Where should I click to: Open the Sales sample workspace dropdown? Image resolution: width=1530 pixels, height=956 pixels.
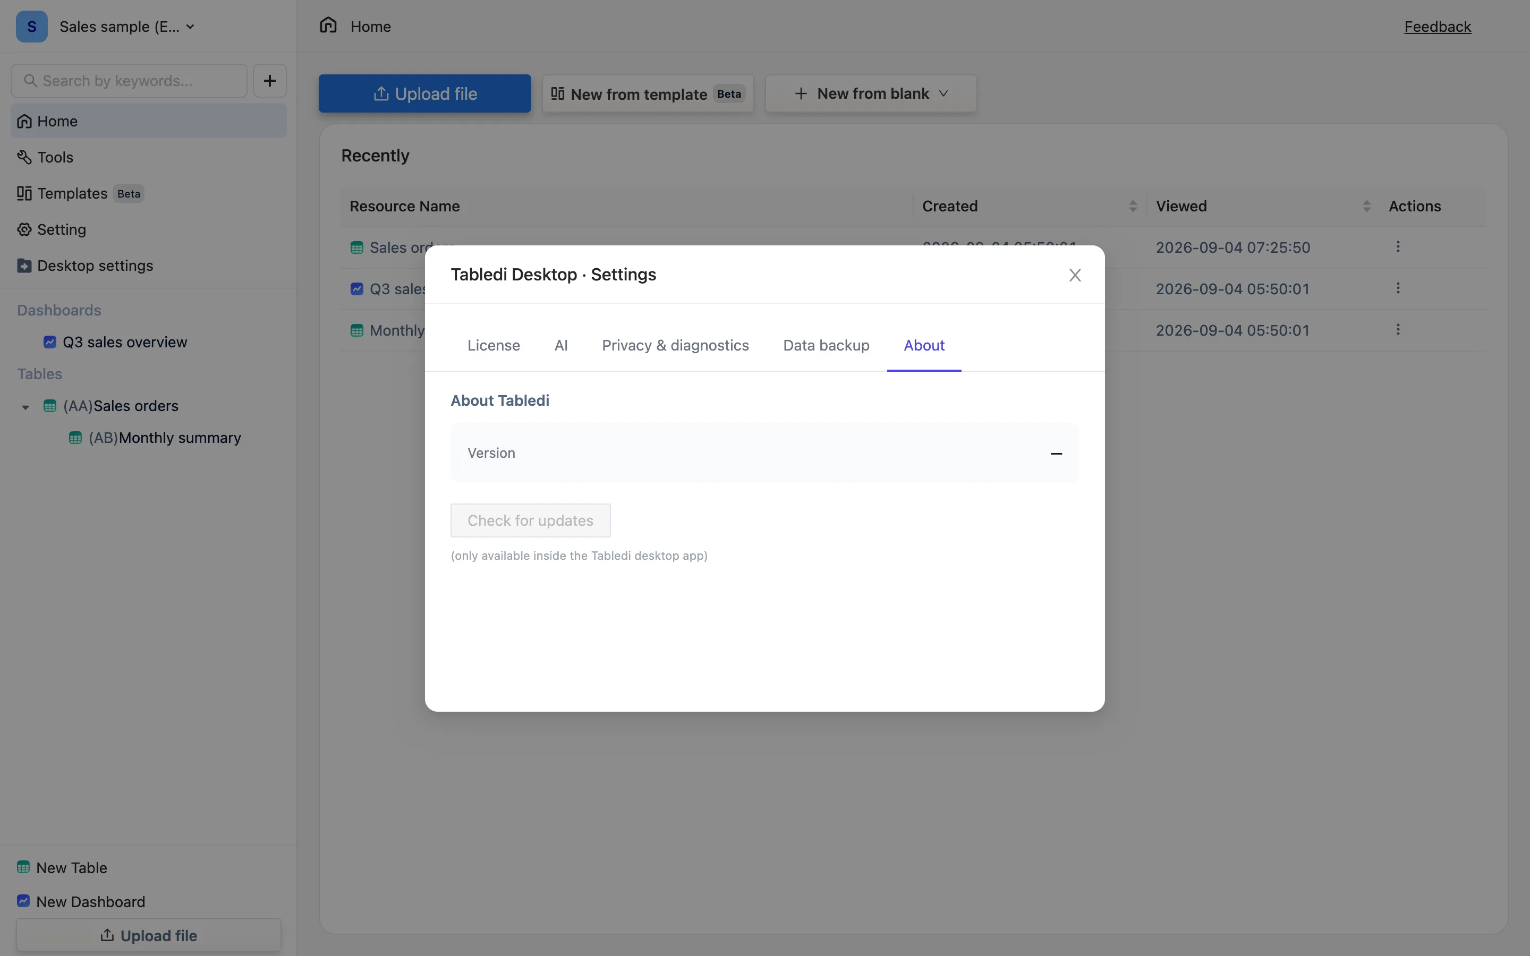click(x=126, y=27)
